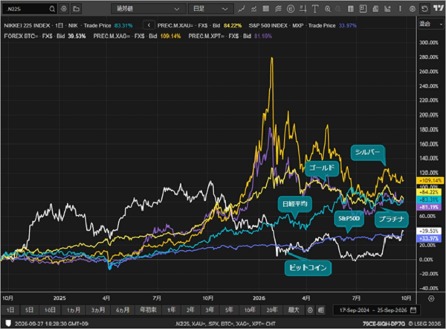Click the NIKKEI 225 INDEX legend label
The image size is (446, 329).
[x=27, y=25]
